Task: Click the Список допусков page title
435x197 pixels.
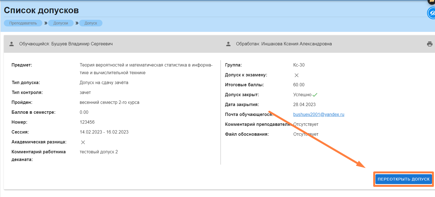Action: pos(41,10)
